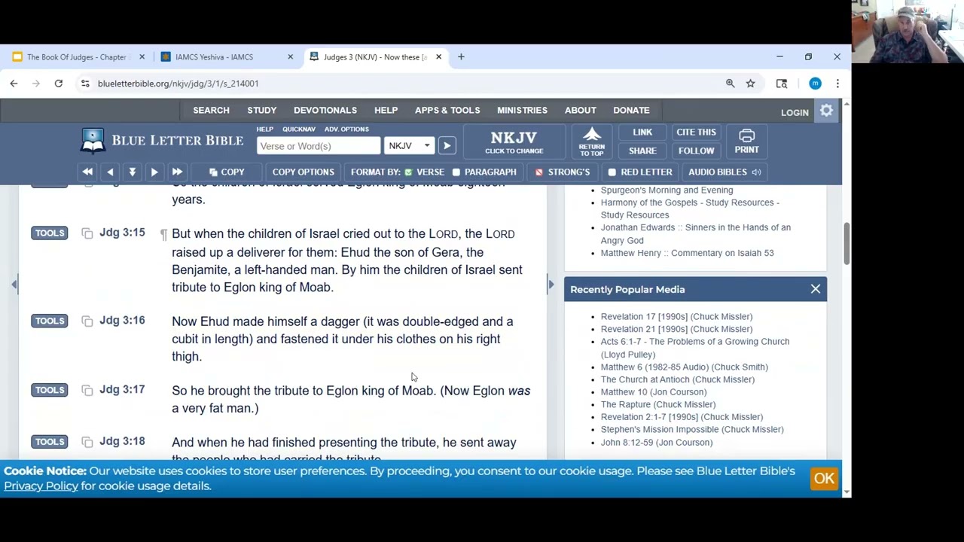This screenshot has height=542, width=964.
Task: Open the MINISTRIES menu
Action: tap(522, 110)
